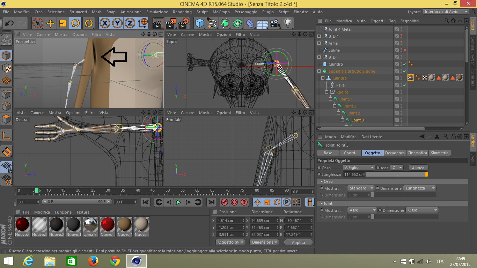
Task: Activate the Rotate tool icon
Action: pyautogui.click(x=75, y=23)
